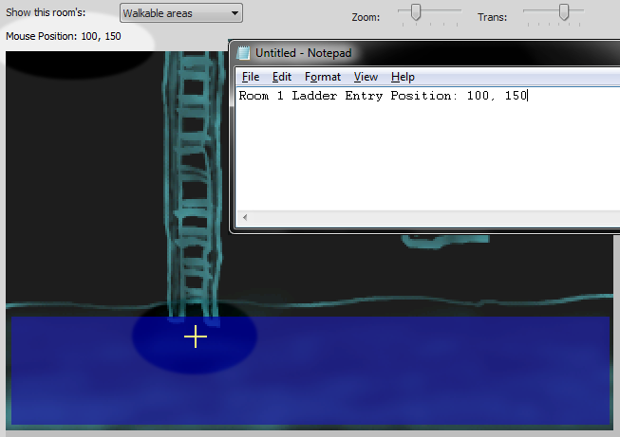620x437 pixels.
Task: Open the Walkable areas dropdown
Action: point(181,13)
